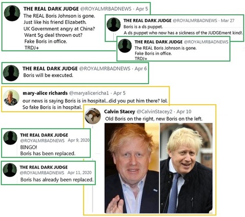Click Calvin Stacey's dog avatar
The height and width of the screenshot is (217, 245).
(93, 116)
